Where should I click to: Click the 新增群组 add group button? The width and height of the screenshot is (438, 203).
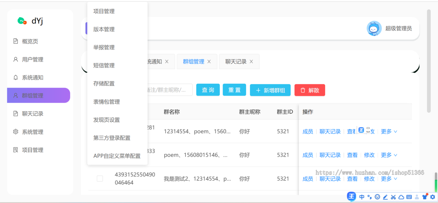click(270, 90)
